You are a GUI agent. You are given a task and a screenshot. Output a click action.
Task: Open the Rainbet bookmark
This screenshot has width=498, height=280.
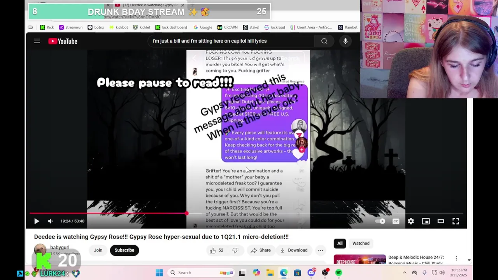(348, 27)
